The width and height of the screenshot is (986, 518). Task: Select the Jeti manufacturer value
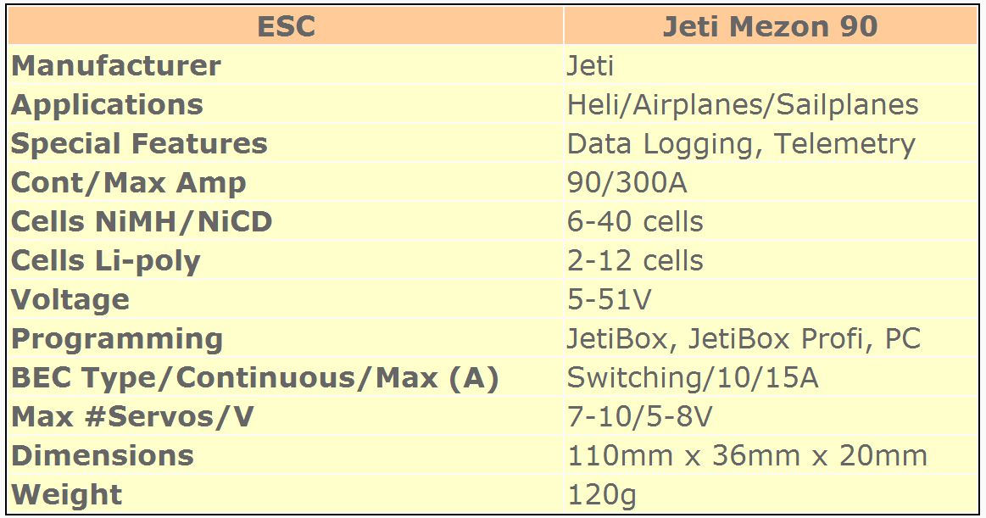(x=590, y=66)
